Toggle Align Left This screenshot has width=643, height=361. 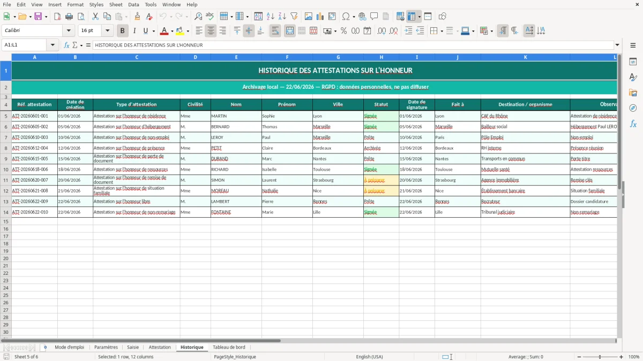(x=199, y=31)
